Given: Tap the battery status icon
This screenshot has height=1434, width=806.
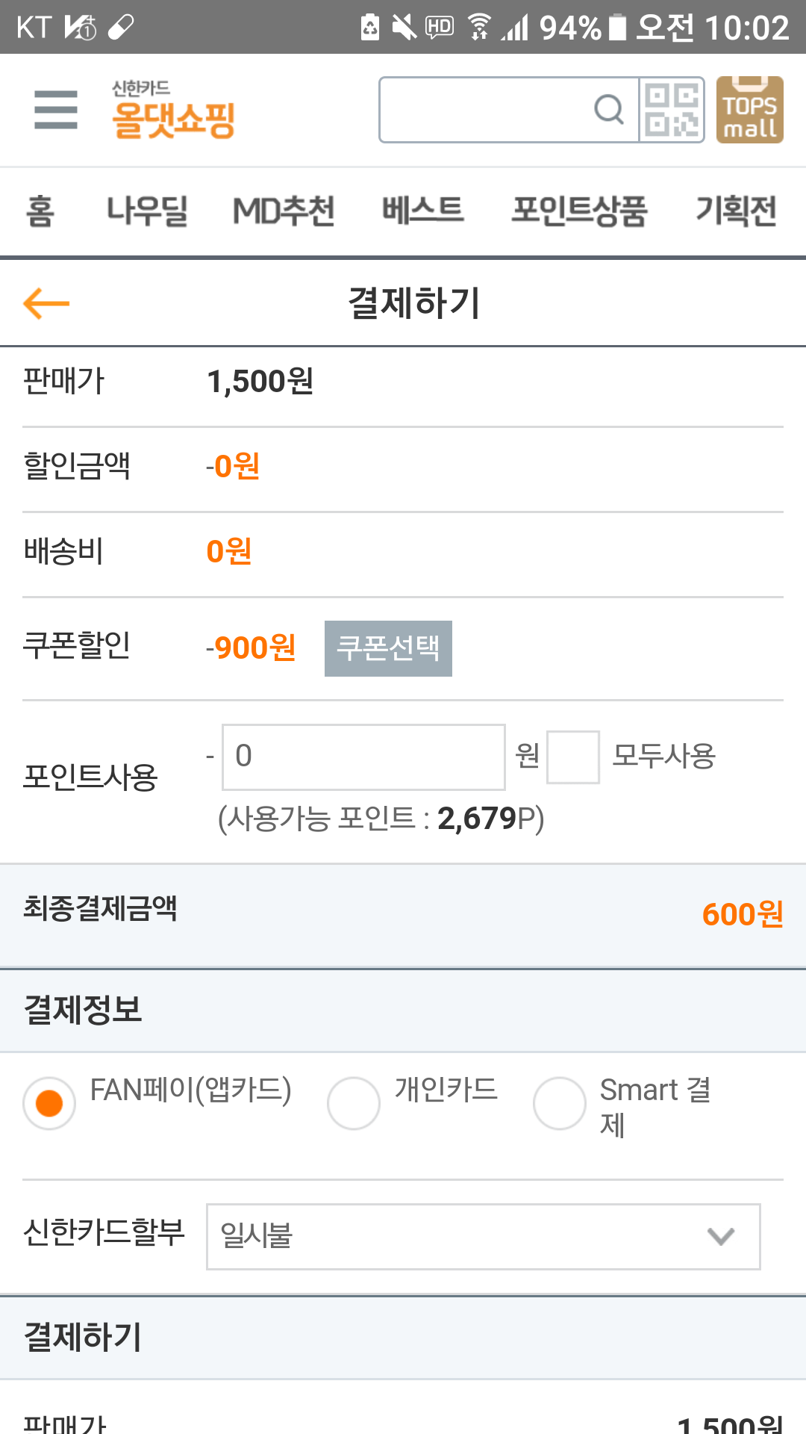Looking at the screenshot, I should tap(617, 27).
